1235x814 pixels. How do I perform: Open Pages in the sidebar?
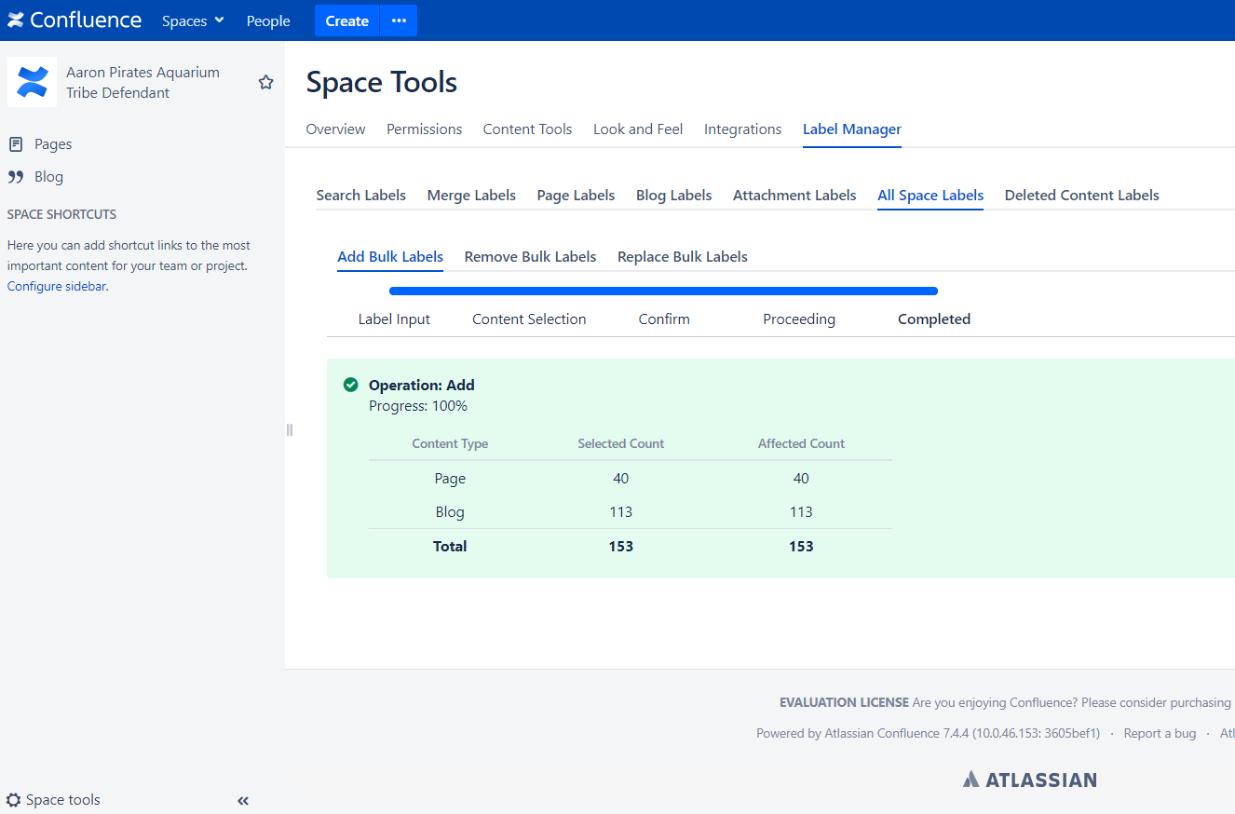pos(53,144)
